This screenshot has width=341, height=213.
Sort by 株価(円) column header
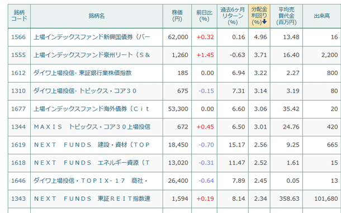[x=177, y=16]
